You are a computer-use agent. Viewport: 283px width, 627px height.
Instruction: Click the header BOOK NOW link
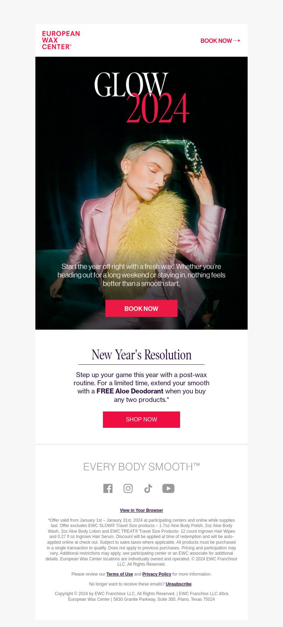coord(216,41)
